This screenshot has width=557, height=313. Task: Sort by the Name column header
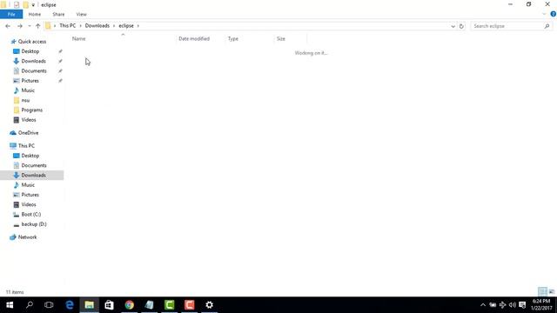(79, 38)
